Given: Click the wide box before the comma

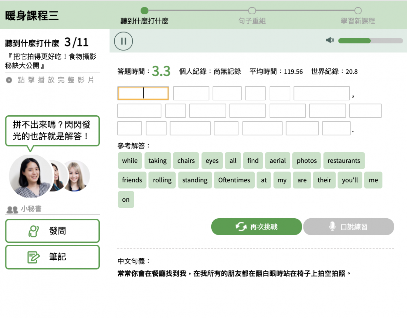Looking at the screenshot, I should (322, 93).
